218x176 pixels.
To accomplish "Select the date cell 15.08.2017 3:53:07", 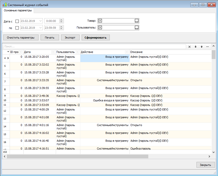I will pos(40,100).
